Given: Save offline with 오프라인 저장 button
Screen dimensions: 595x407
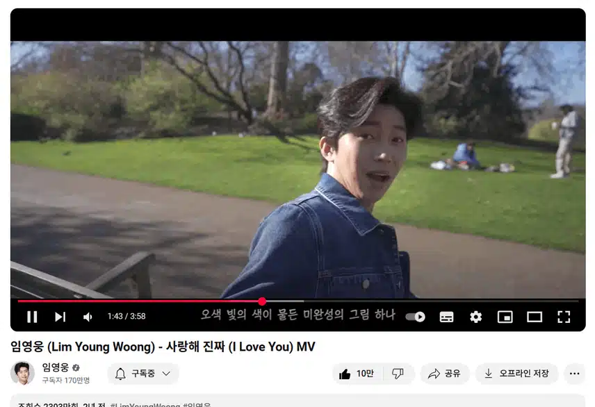Looking at the screenshot, I should pyautogui.click(x=517, y=374).
